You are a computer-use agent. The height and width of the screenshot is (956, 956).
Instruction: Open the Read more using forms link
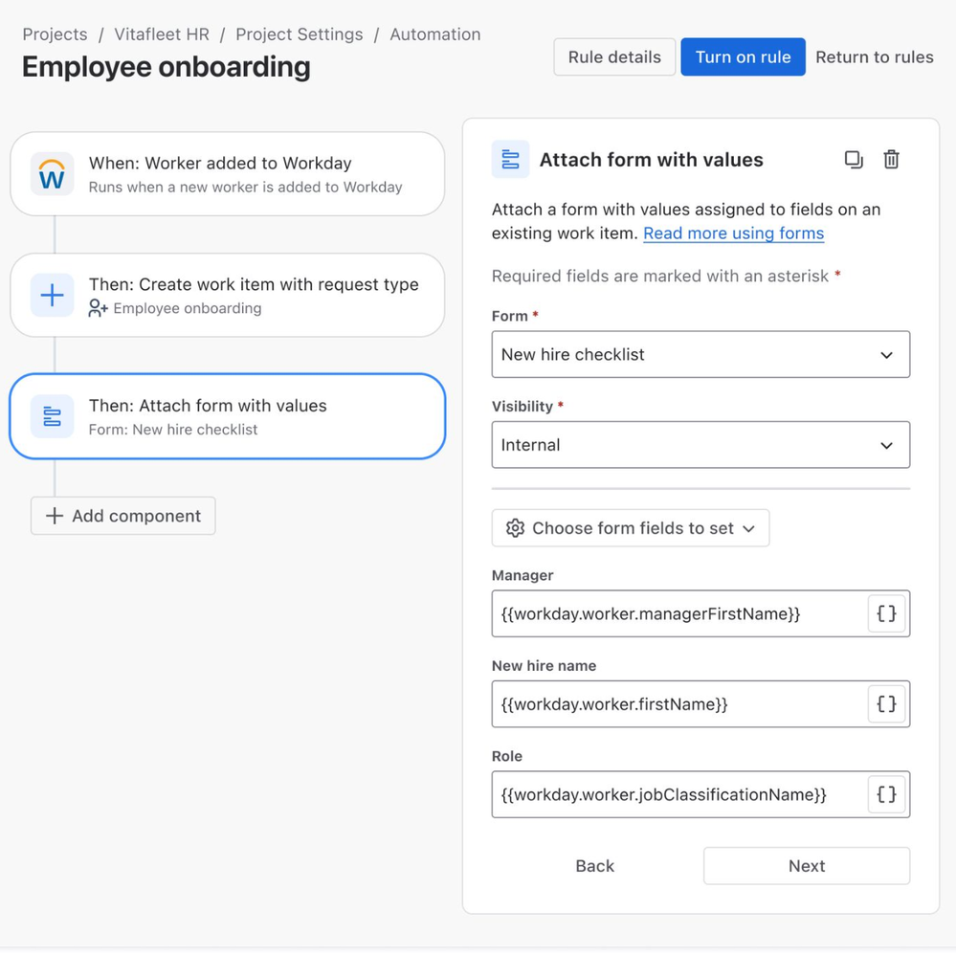pos(733,233)
